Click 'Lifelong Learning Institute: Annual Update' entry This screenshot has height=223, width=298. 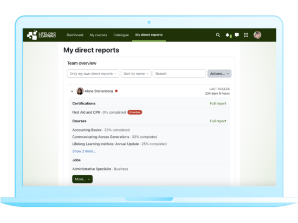[x=106, y=144]
